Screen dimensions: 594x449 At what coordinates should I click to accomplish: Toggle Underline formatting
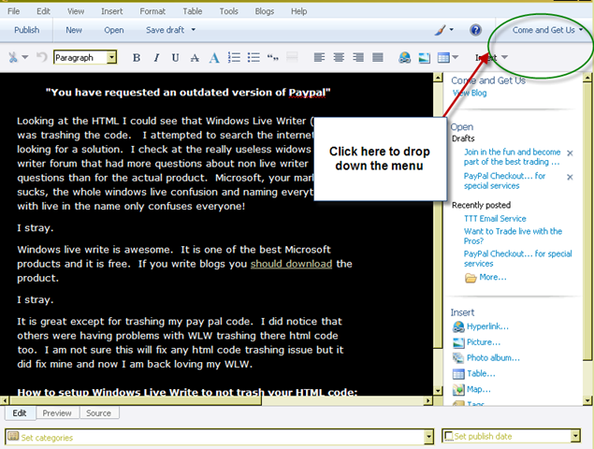[175, 58]
